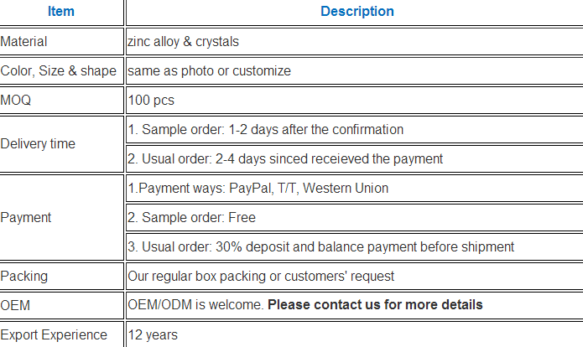Click the Description column header

pos(357,12)
